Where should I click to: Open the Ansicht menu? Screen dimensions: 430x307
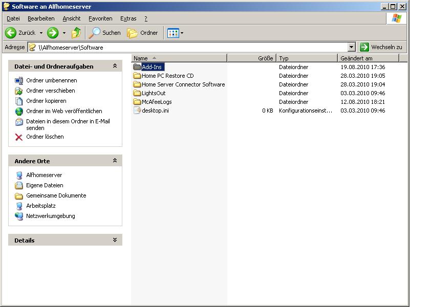[x=72, y=18]
